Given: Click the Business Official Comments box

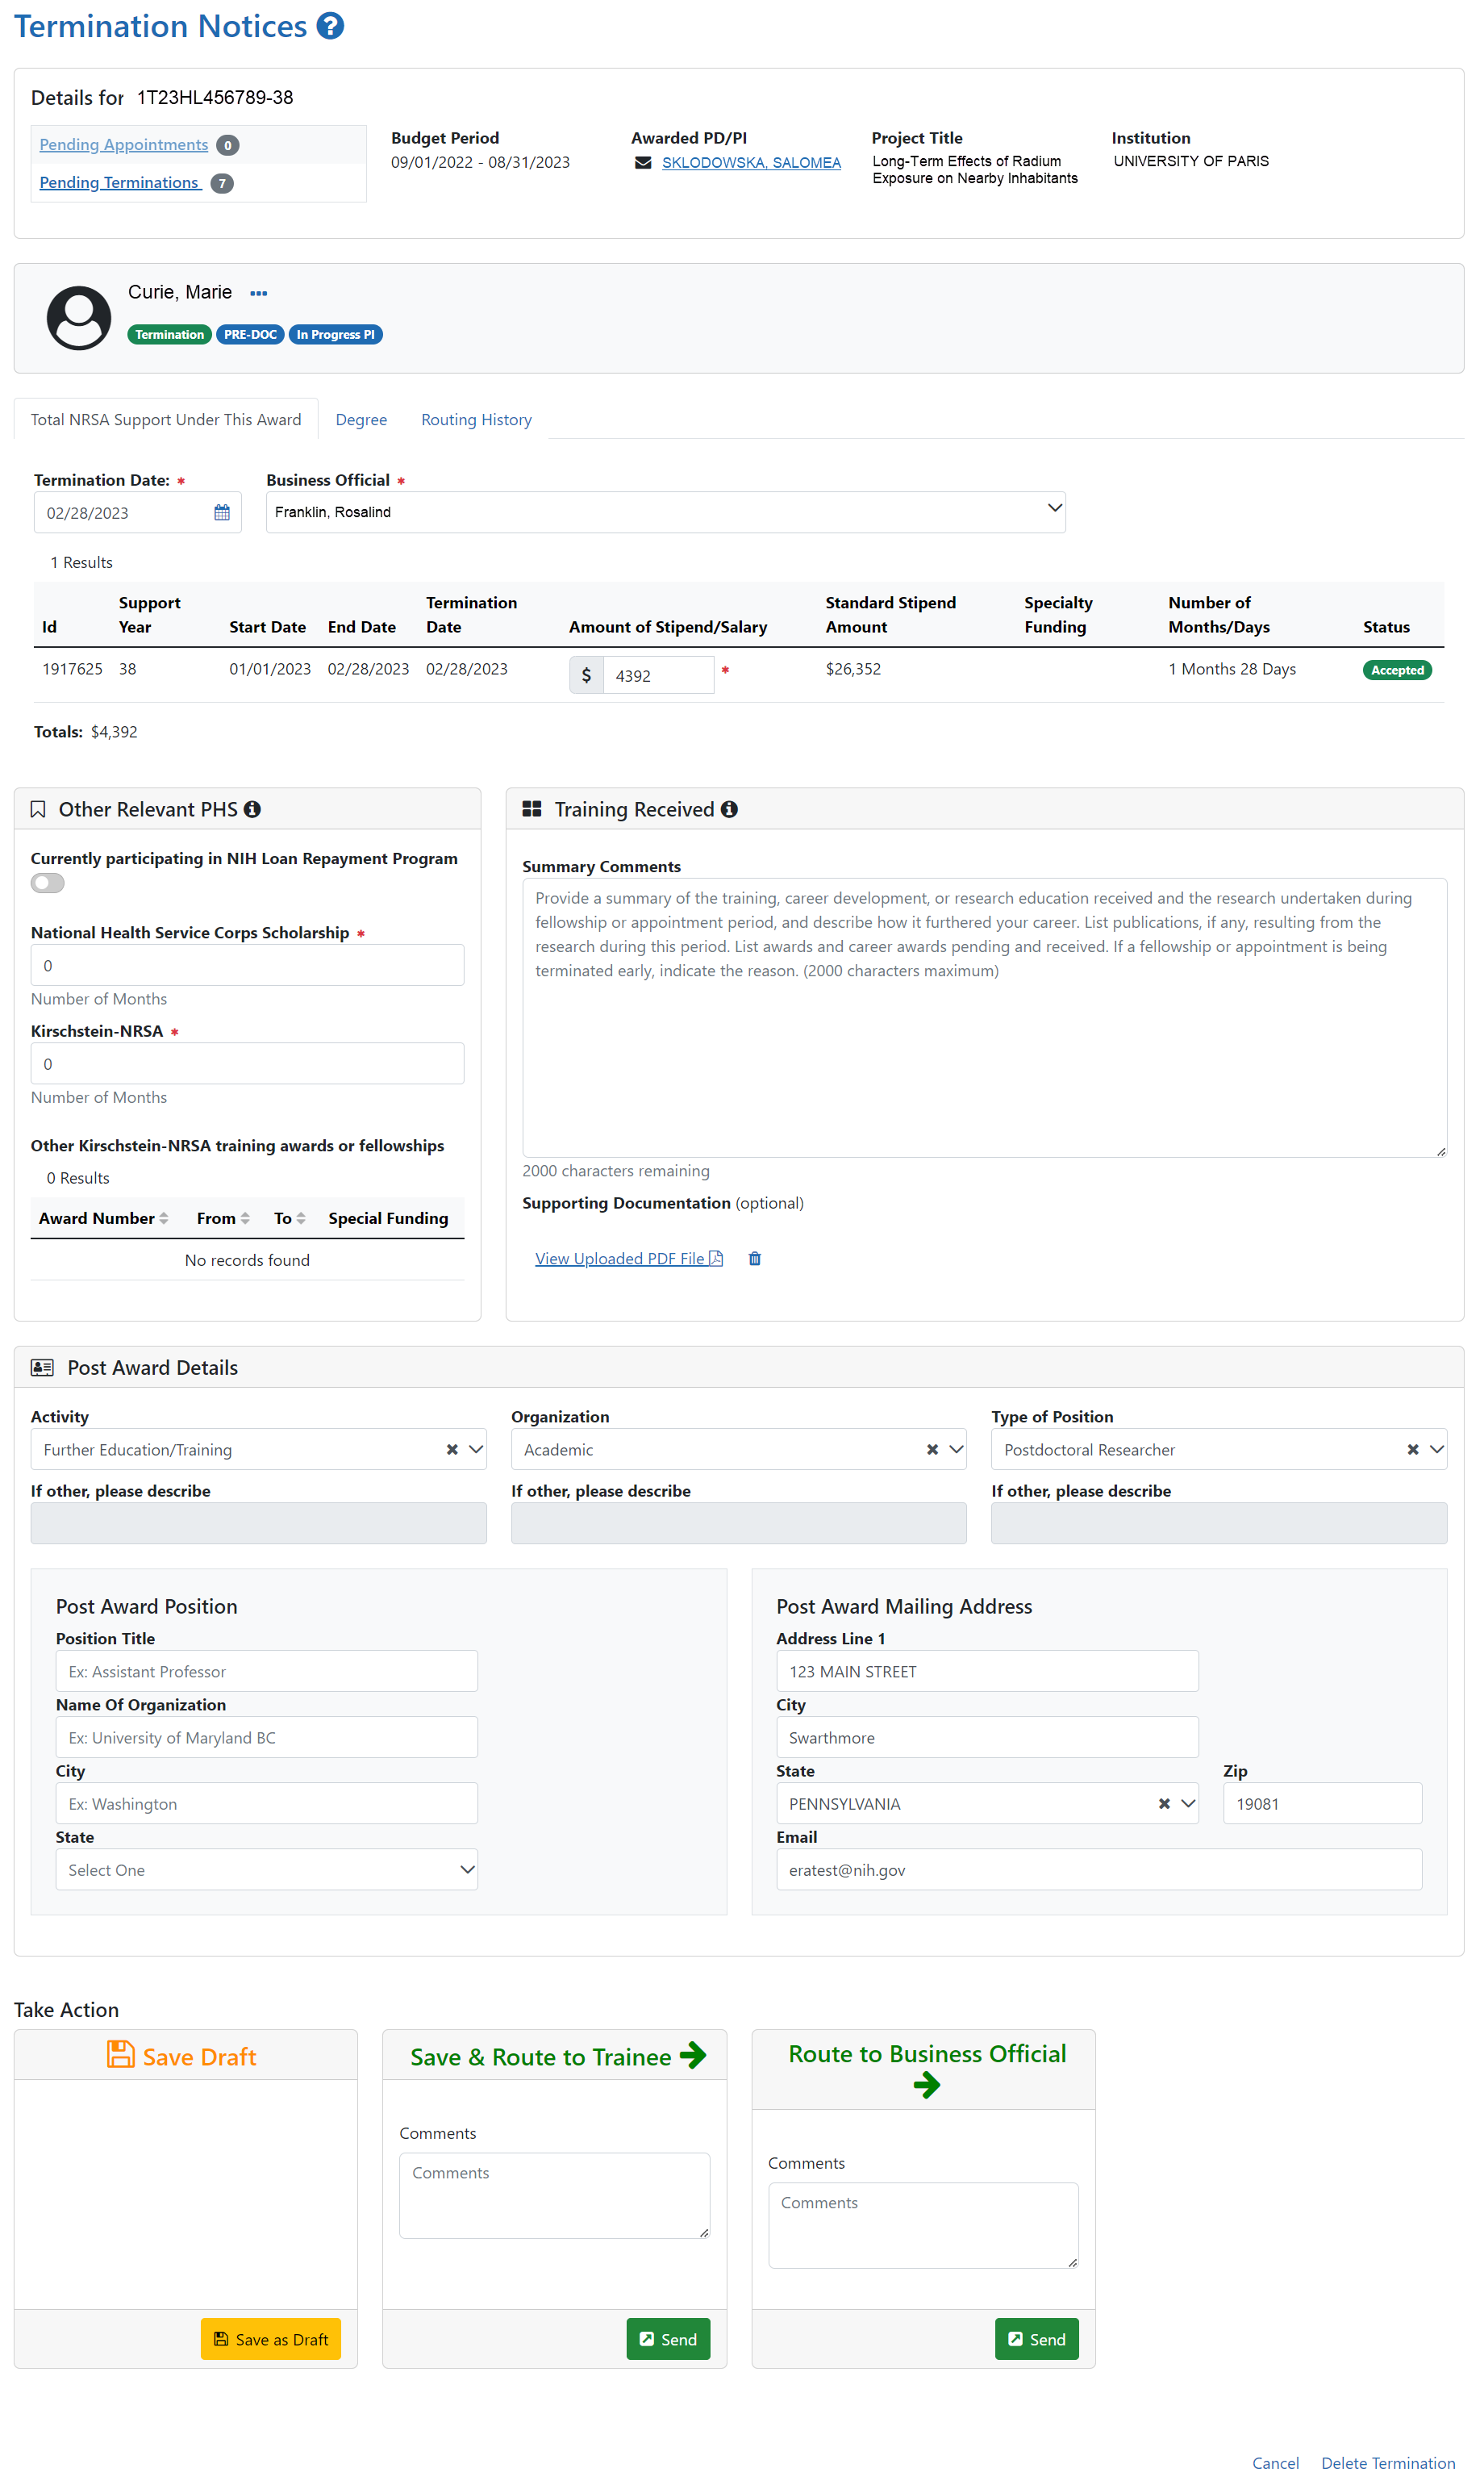Looking at the screenshot, I should click(923, 2225).
